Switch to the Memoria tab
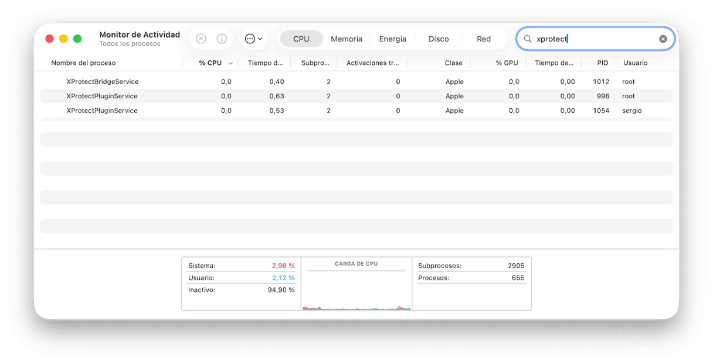This screenshot has width=713, height=364. 346,39
